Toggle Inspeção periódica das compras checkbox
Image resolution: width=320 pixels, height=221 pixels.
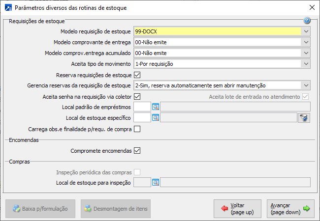click(137, 172)
